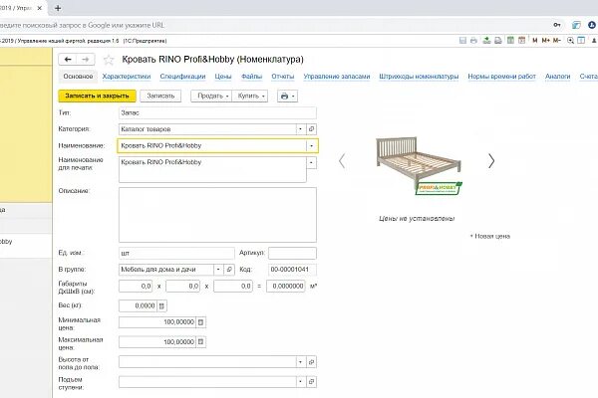Viewport: 598px width, 398px height.
Task: Click the + Новая цена link
Action: click(490, 236)
